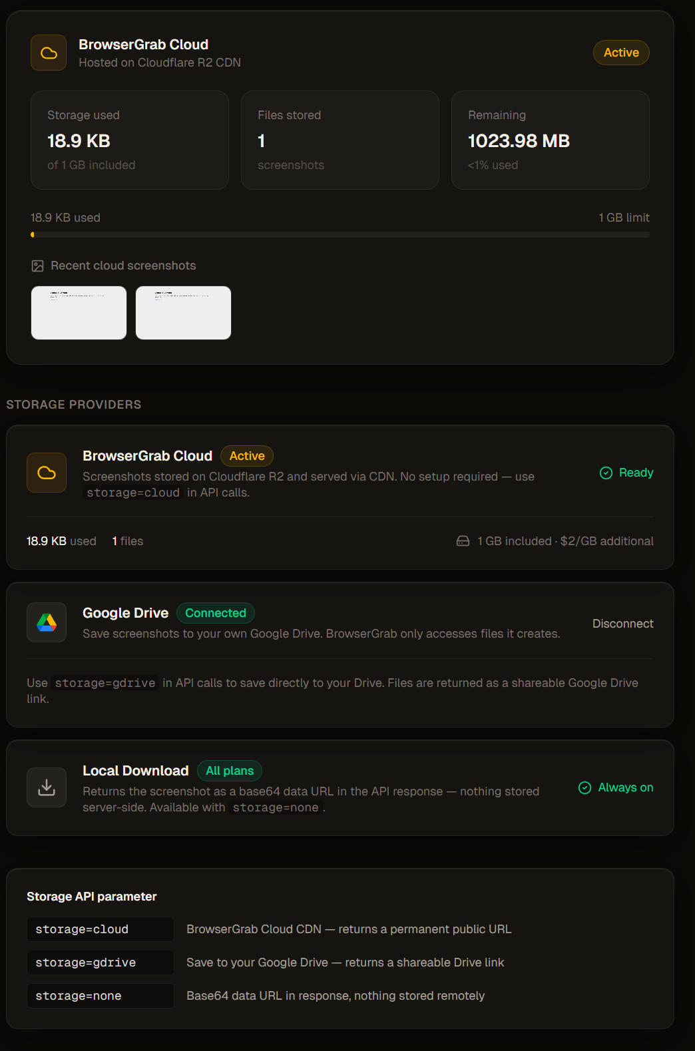Screen dimensions: 695x1051
Task: Expand the storage=cloud parameter chip
Action: tap(99, 929)
